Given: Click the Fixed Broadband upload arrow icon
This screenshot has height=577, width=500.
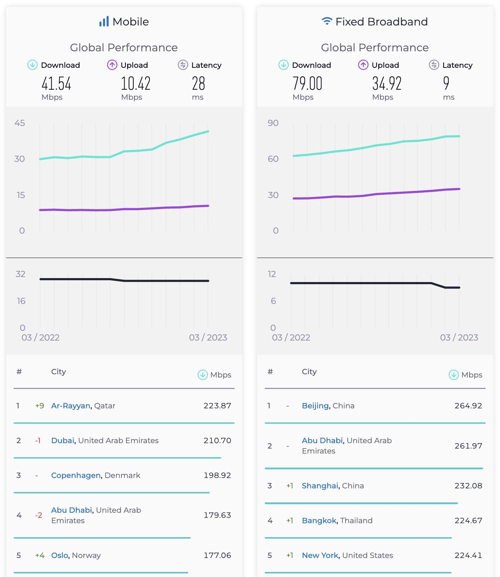Looking at the screenshot, I should 363,65.
